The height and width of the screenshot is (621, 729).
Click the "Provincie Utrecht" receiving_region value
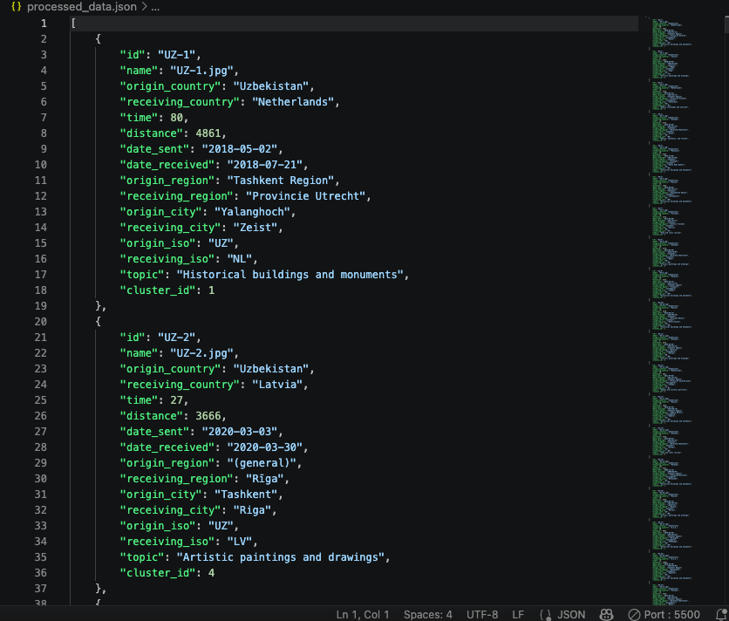[x=307, y=196]
